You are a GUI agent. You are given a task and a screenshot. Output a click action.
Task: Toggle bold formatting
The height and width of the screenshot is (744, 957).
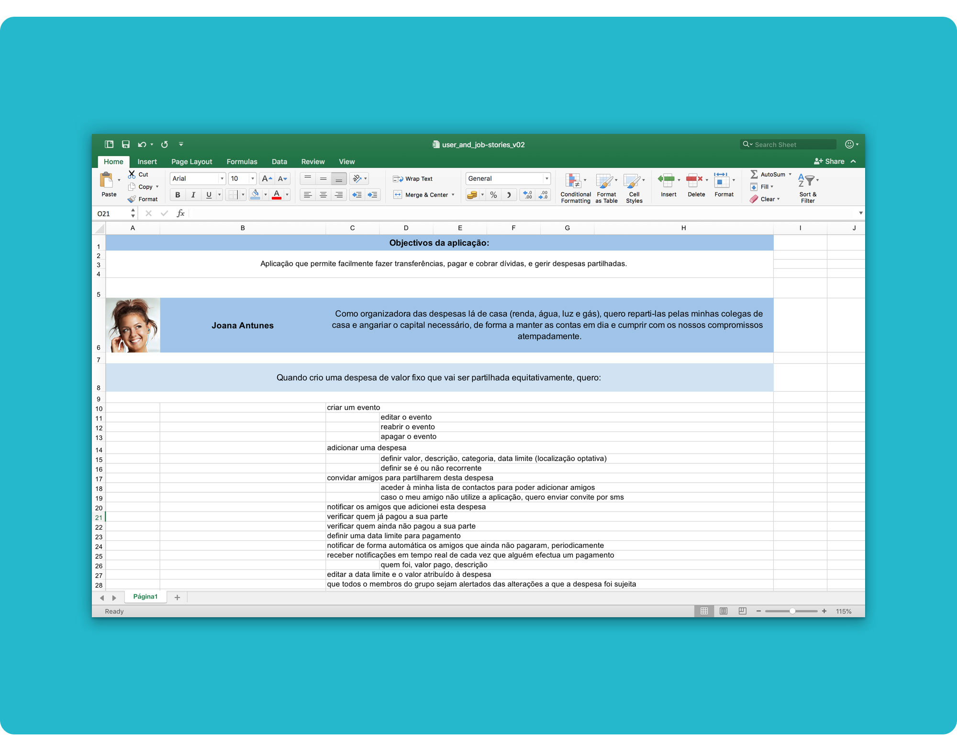click(178, 195)
